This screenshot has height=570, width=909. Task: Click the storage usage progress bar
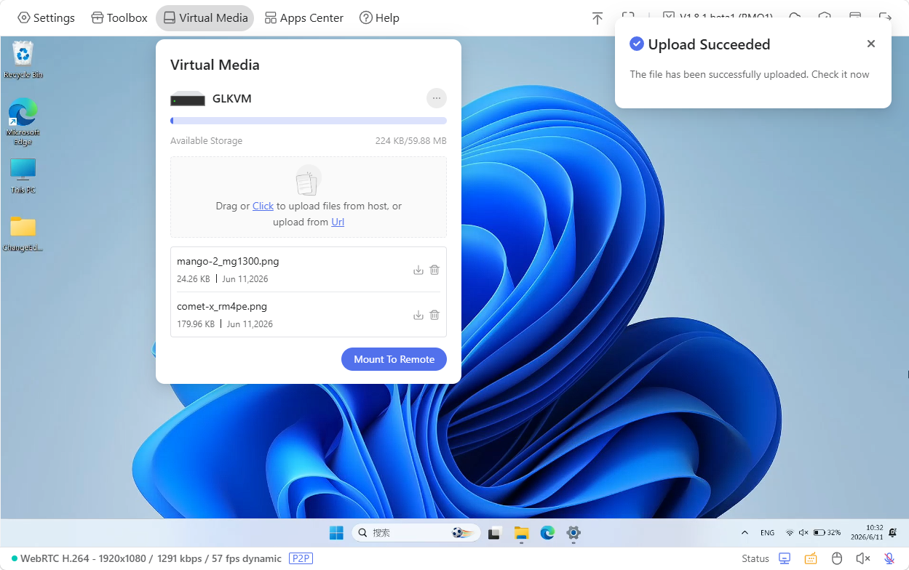coord(309,121)
